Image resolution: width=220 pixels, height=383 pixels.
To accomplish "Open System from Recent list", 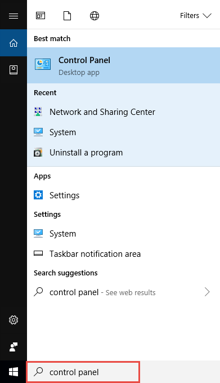I will pyautogui.click(x=123, y=132).
